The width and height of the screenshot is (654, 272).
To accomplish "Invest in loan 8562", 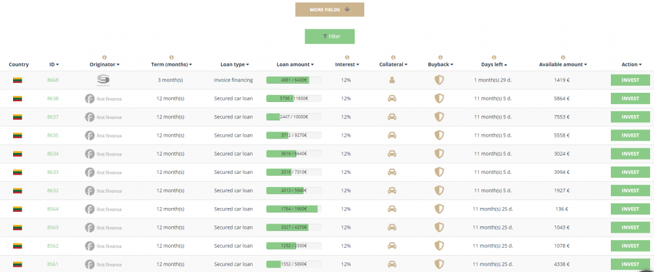I will pyautogui.click(x=630, y=246).
